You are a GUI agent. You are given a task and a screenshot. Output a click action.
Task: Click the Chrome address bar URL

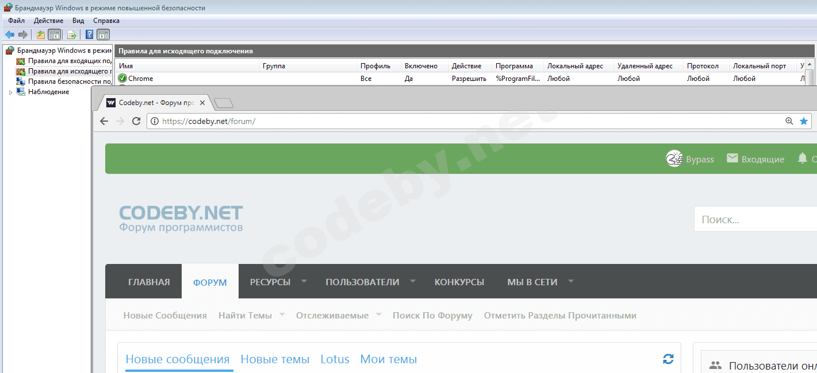pos(209,121)
